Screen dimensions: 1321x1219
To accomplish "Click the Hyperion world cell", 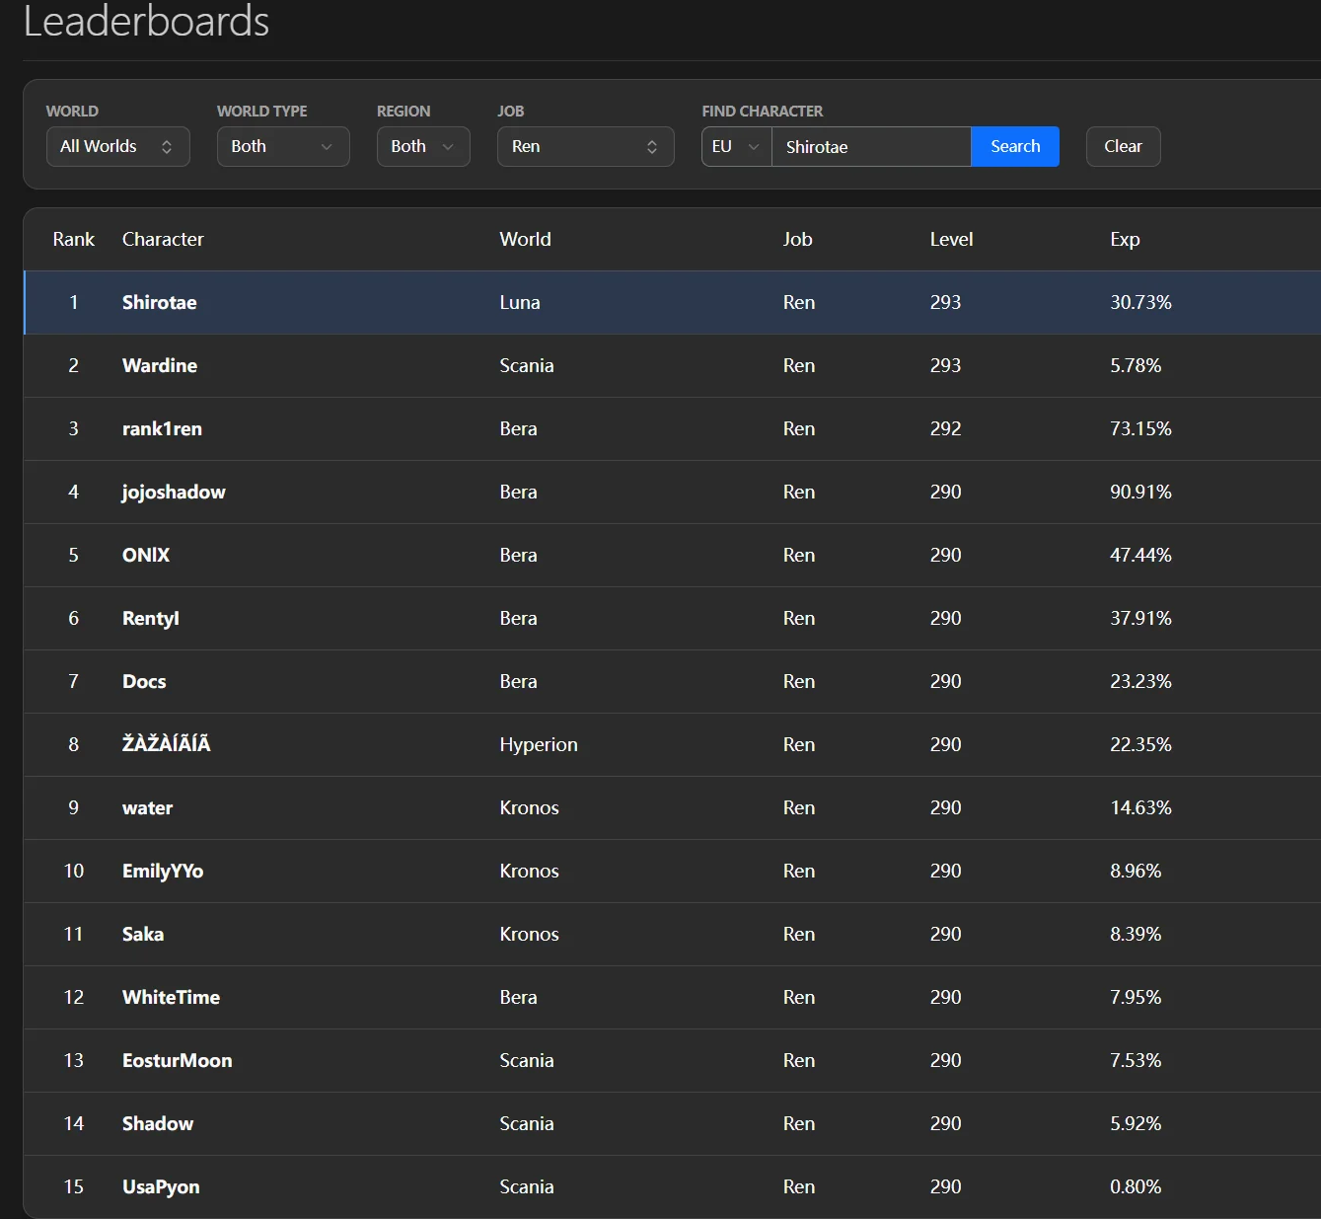I will coord(539,745).
